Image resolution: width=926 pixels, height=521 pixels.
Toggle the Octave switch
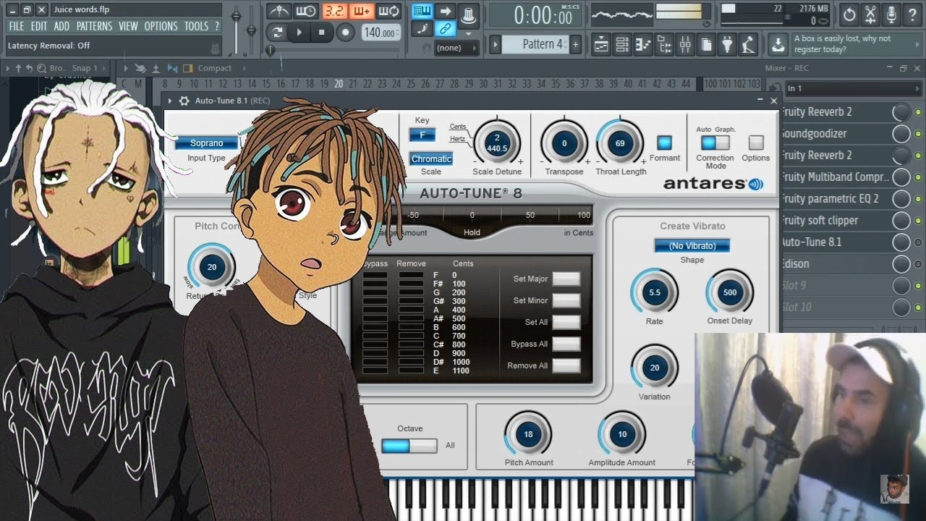pos(409,446)
